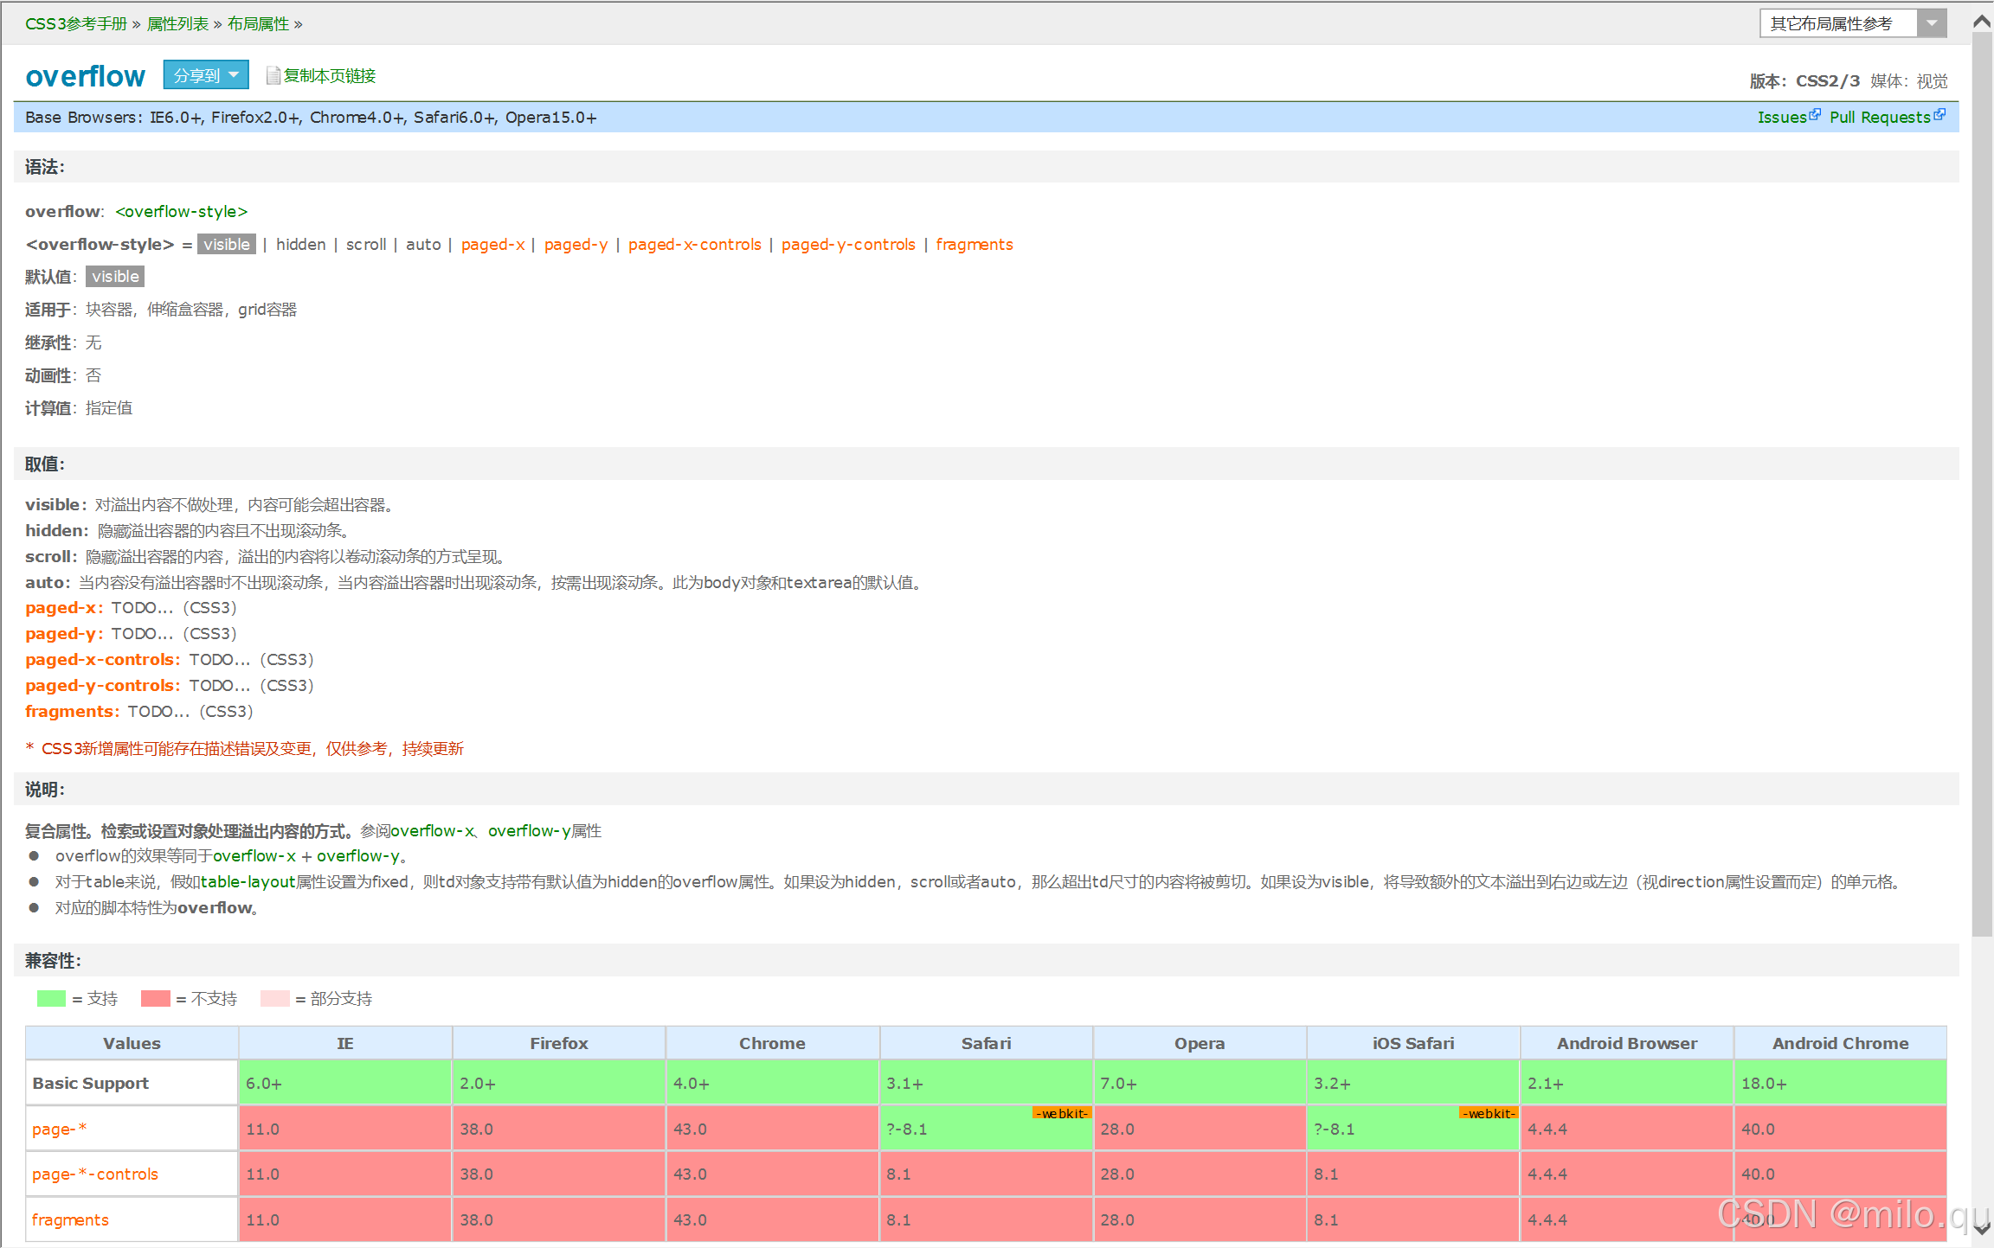Open overflow-x link in 说明 paragraph
This screenshot has width=1994, height=1248.
coord(432,830)
